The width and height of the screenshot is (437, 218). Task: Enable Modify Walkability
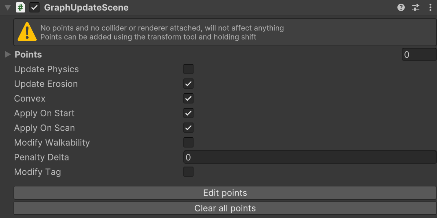coord(188,142)
